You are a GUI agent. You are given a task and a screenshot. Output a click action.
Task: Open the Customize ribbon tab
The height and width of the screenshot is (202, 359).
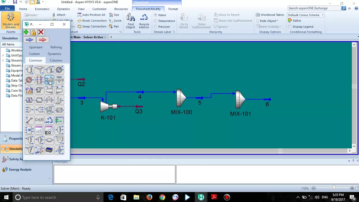99,9
